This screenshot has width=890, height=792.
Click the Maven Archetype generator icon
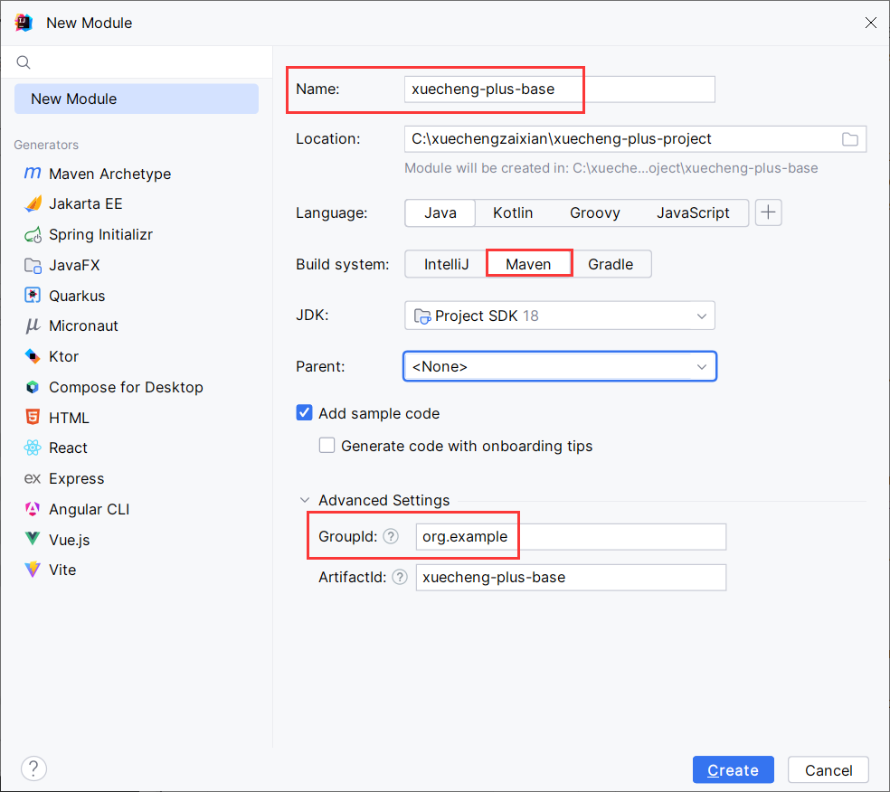tap(33, 173)
